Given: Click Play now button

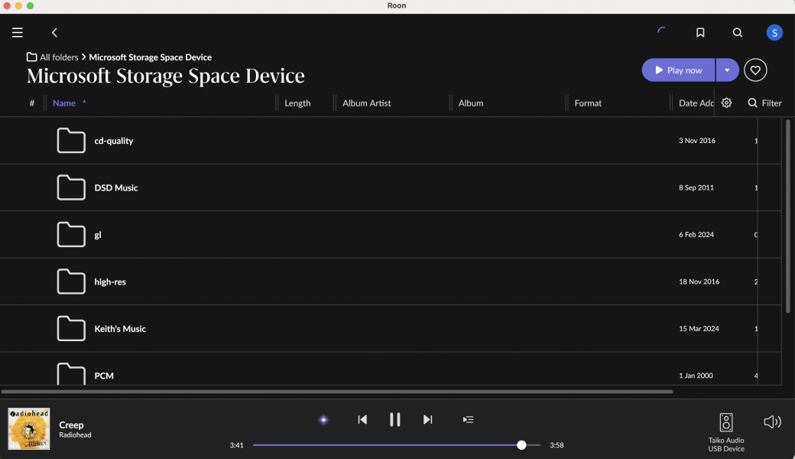Looking at the screenshot, I should pos(678,70).
